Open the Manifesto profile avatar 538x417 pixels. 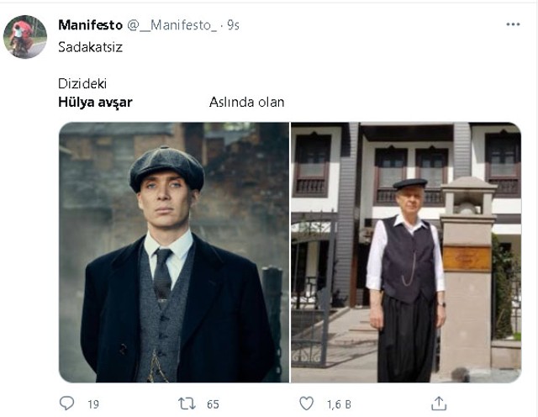pos(24,37)
